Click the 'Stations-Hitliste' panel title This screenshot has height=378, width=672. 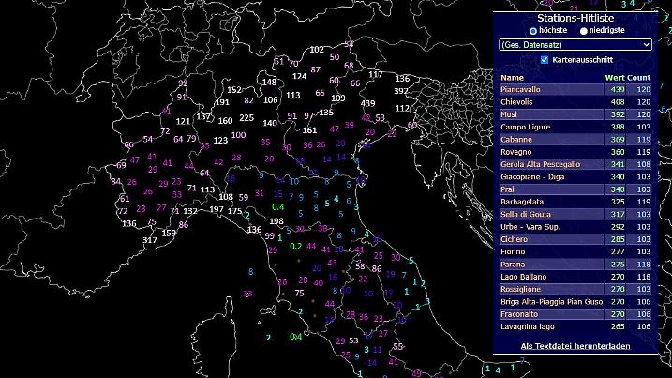575,18
